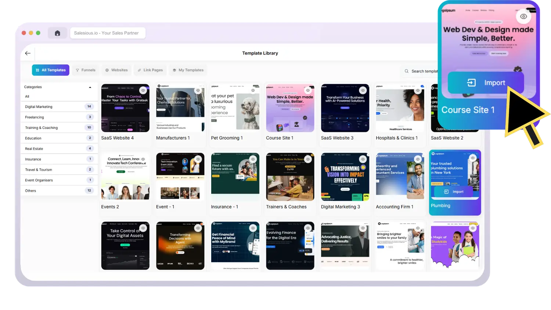Click eye icon on Pet Grooming 1

click(x=253, y=90)
